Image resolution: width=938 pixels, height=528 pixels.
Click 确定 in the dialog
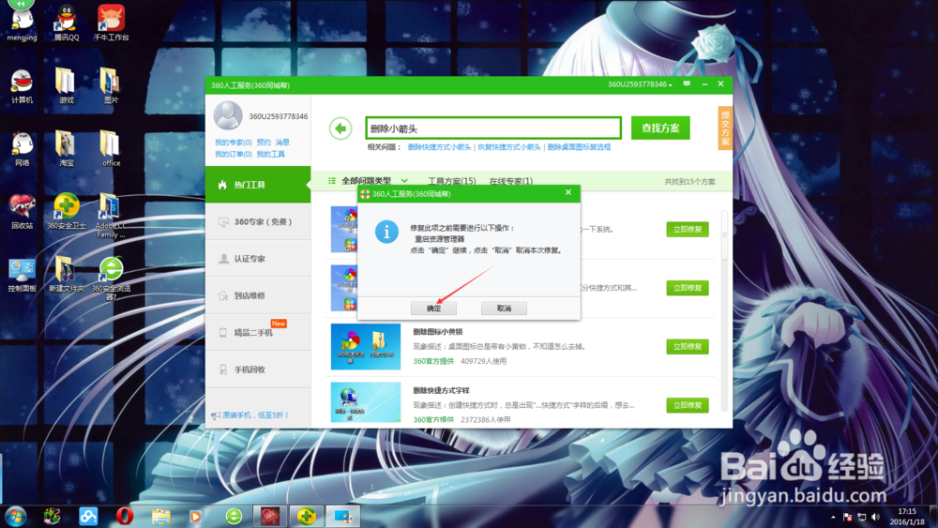(433, 308)
